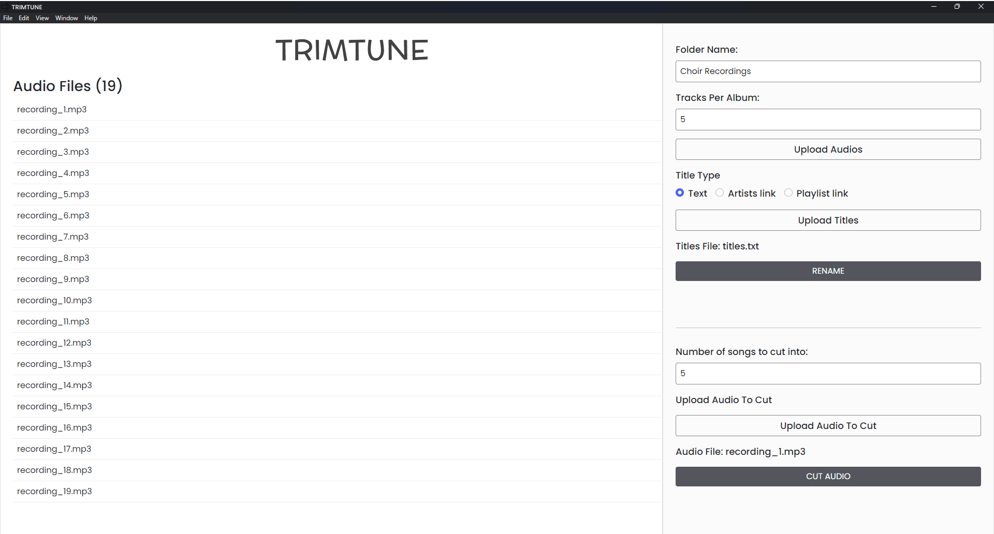Click the Upload Audios button
This screenshot has width=994, height=534.
pyautogui.click(x=828, y=150)
